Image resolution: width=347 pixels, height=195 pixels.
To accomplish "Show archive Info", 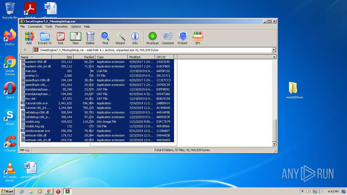I will 135,38.
